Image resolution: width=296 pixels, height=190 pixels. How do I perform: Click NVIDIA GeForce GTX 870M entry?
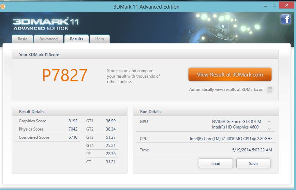(237, 122)
